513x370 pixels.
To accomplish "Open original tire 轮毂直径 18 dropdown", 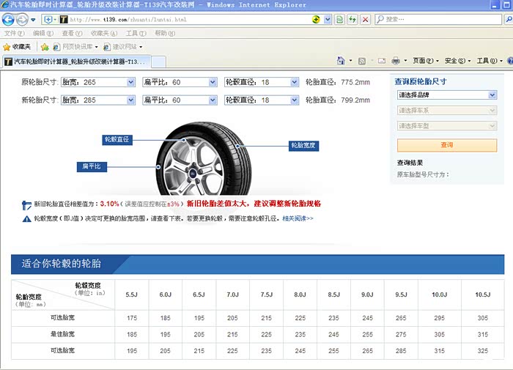I will pyautogui.click(x=294, y=82).
